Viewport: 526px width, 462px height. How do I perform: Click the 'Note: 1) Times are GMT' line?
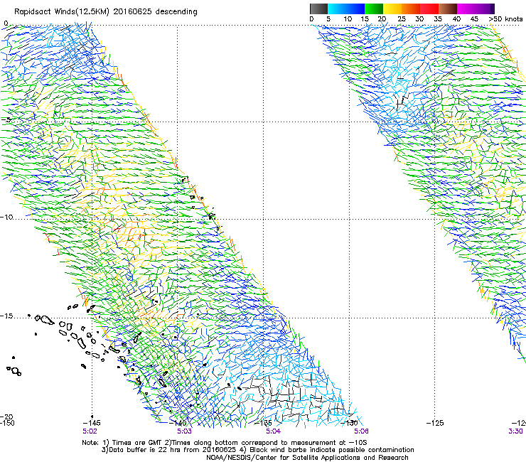pyautogui.click(x=225, y=443)
